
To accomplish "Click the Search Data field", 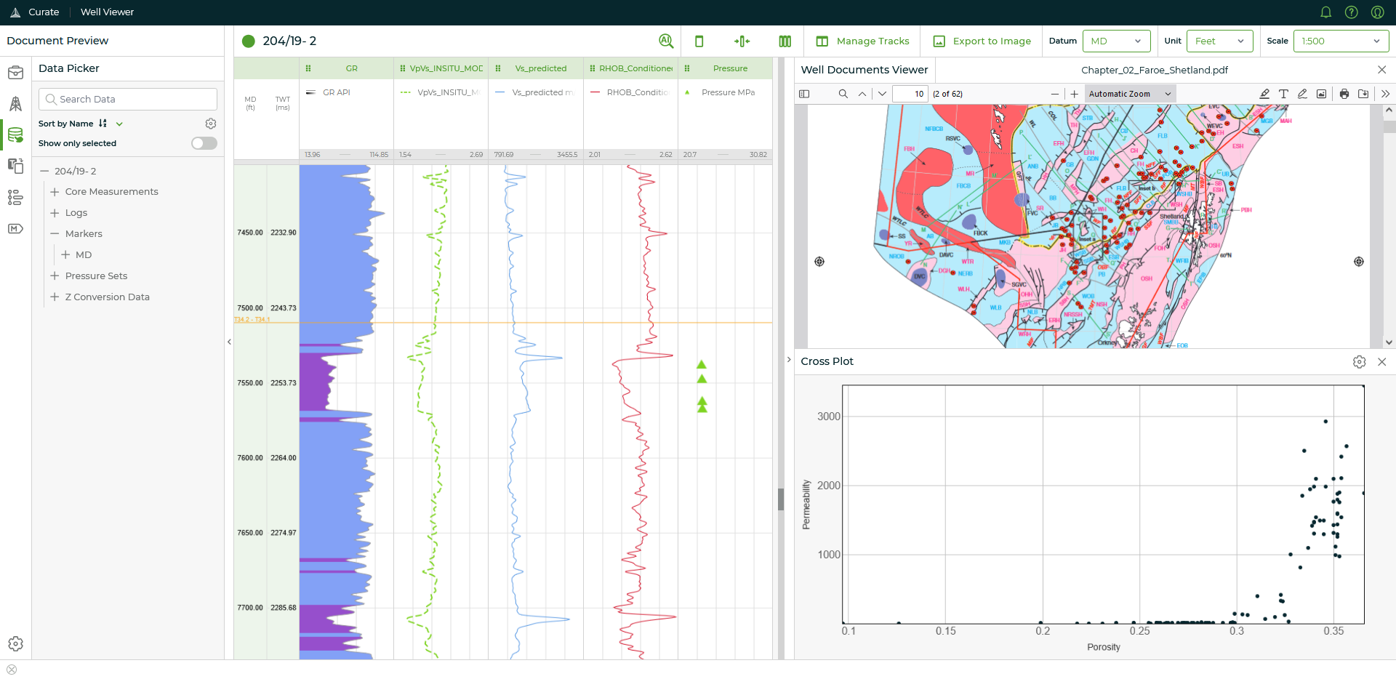I will coord(128,99).
